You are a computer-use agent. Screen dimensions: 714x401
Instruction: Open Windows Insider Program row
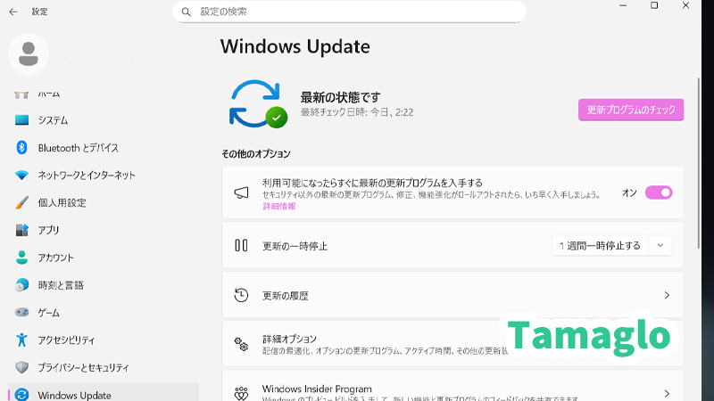pos(452,386)
